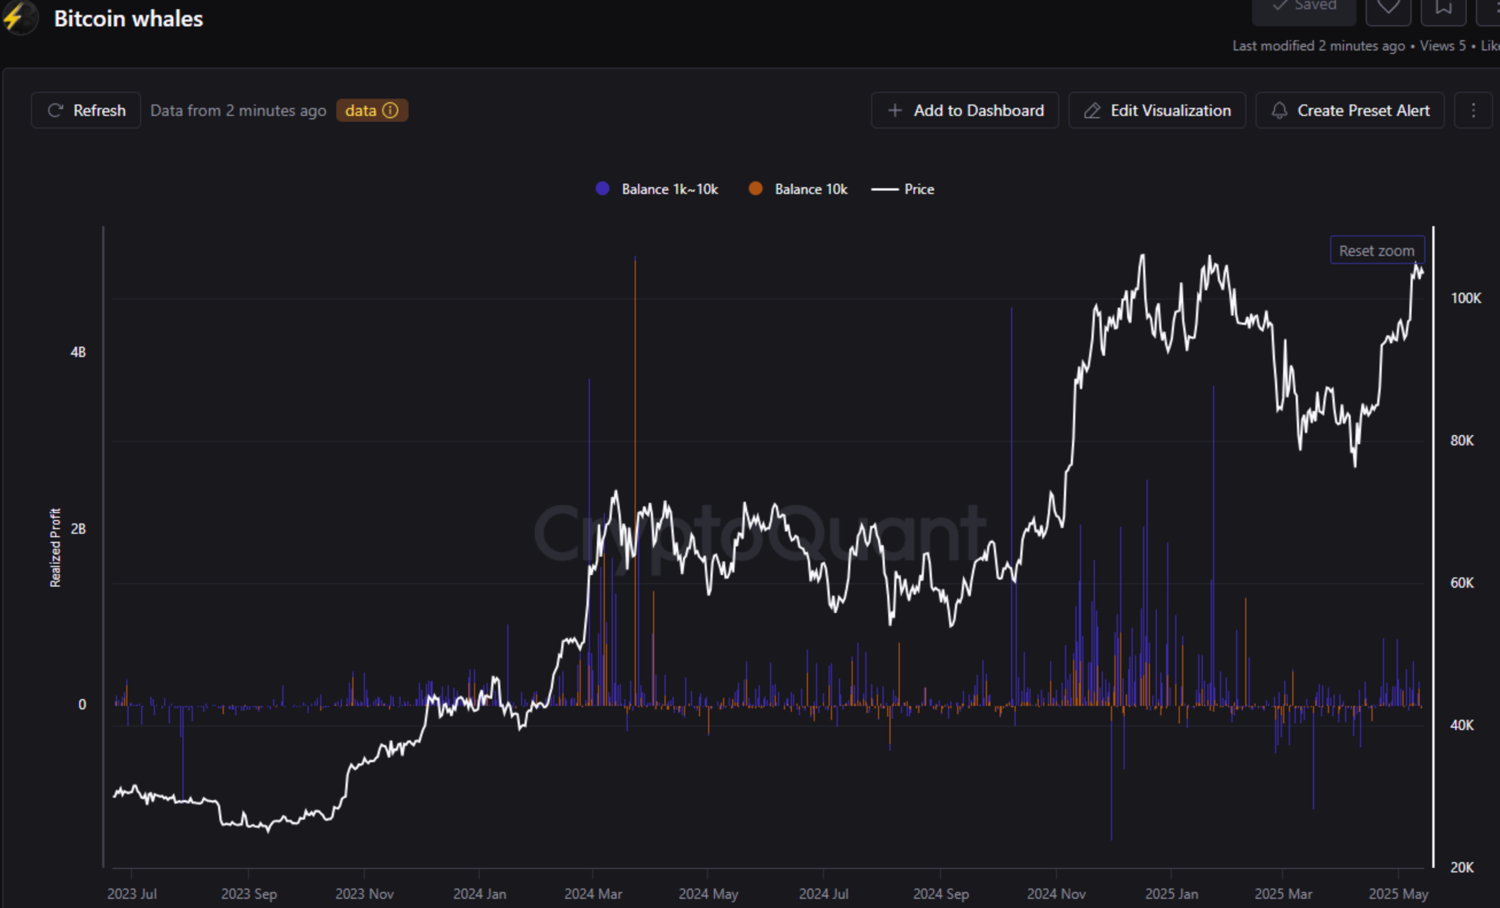The width and height of the screenshot is (1500, 908).
Task: Open the overflow menu next to Create Preset Alert
Action: tap(1473, 110)
